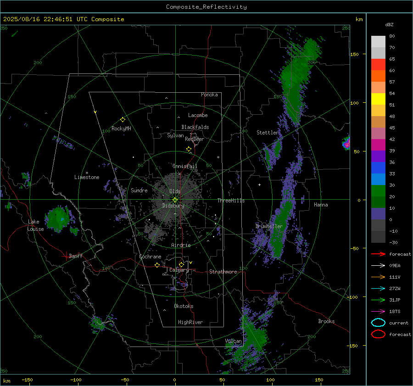413x386 pixels.
Task: Click the yellow diamond marker above Calgary
Action: click(181, 264)
